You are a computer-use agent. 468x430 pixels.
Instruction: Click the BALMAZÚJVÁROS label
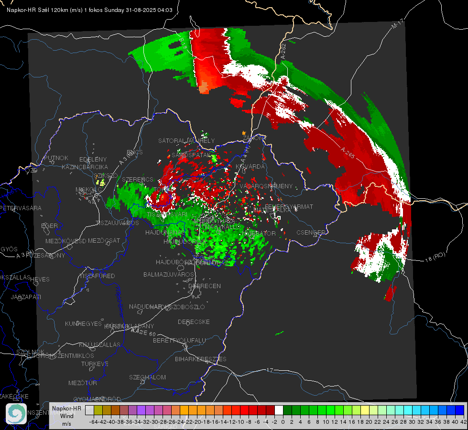169,274
